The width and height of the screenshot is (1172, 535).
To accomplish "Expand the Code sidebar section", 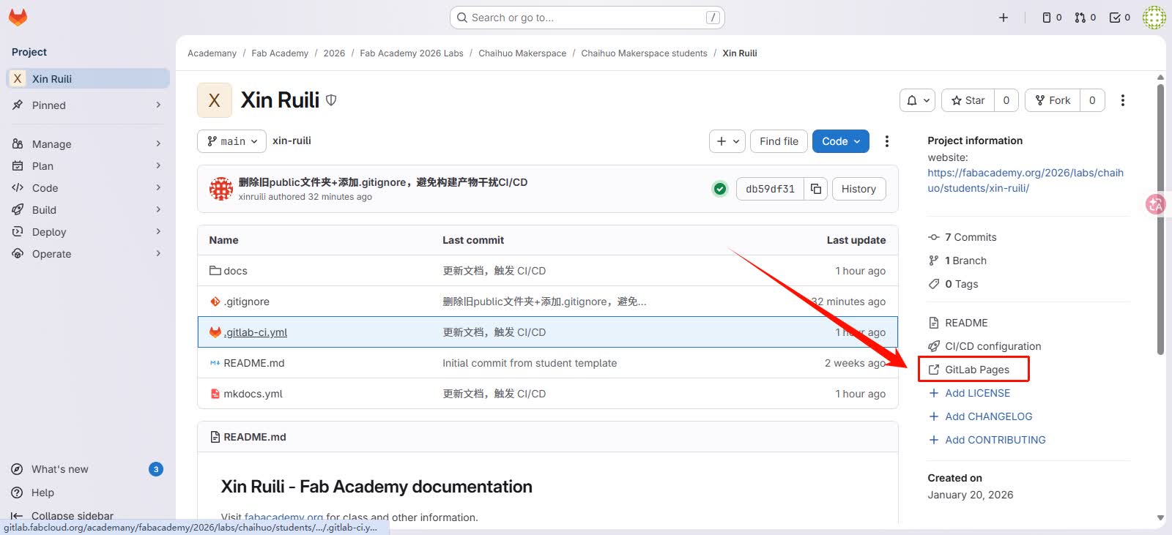I will click(x=88, y=188).
